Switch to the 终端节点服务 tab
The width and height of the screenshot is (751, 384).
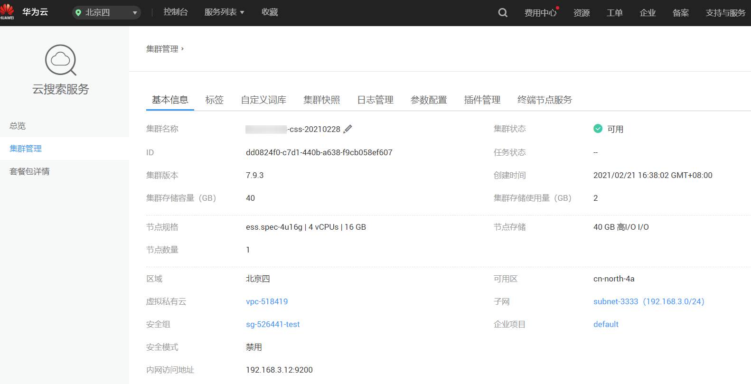click(x=545, y=100)
